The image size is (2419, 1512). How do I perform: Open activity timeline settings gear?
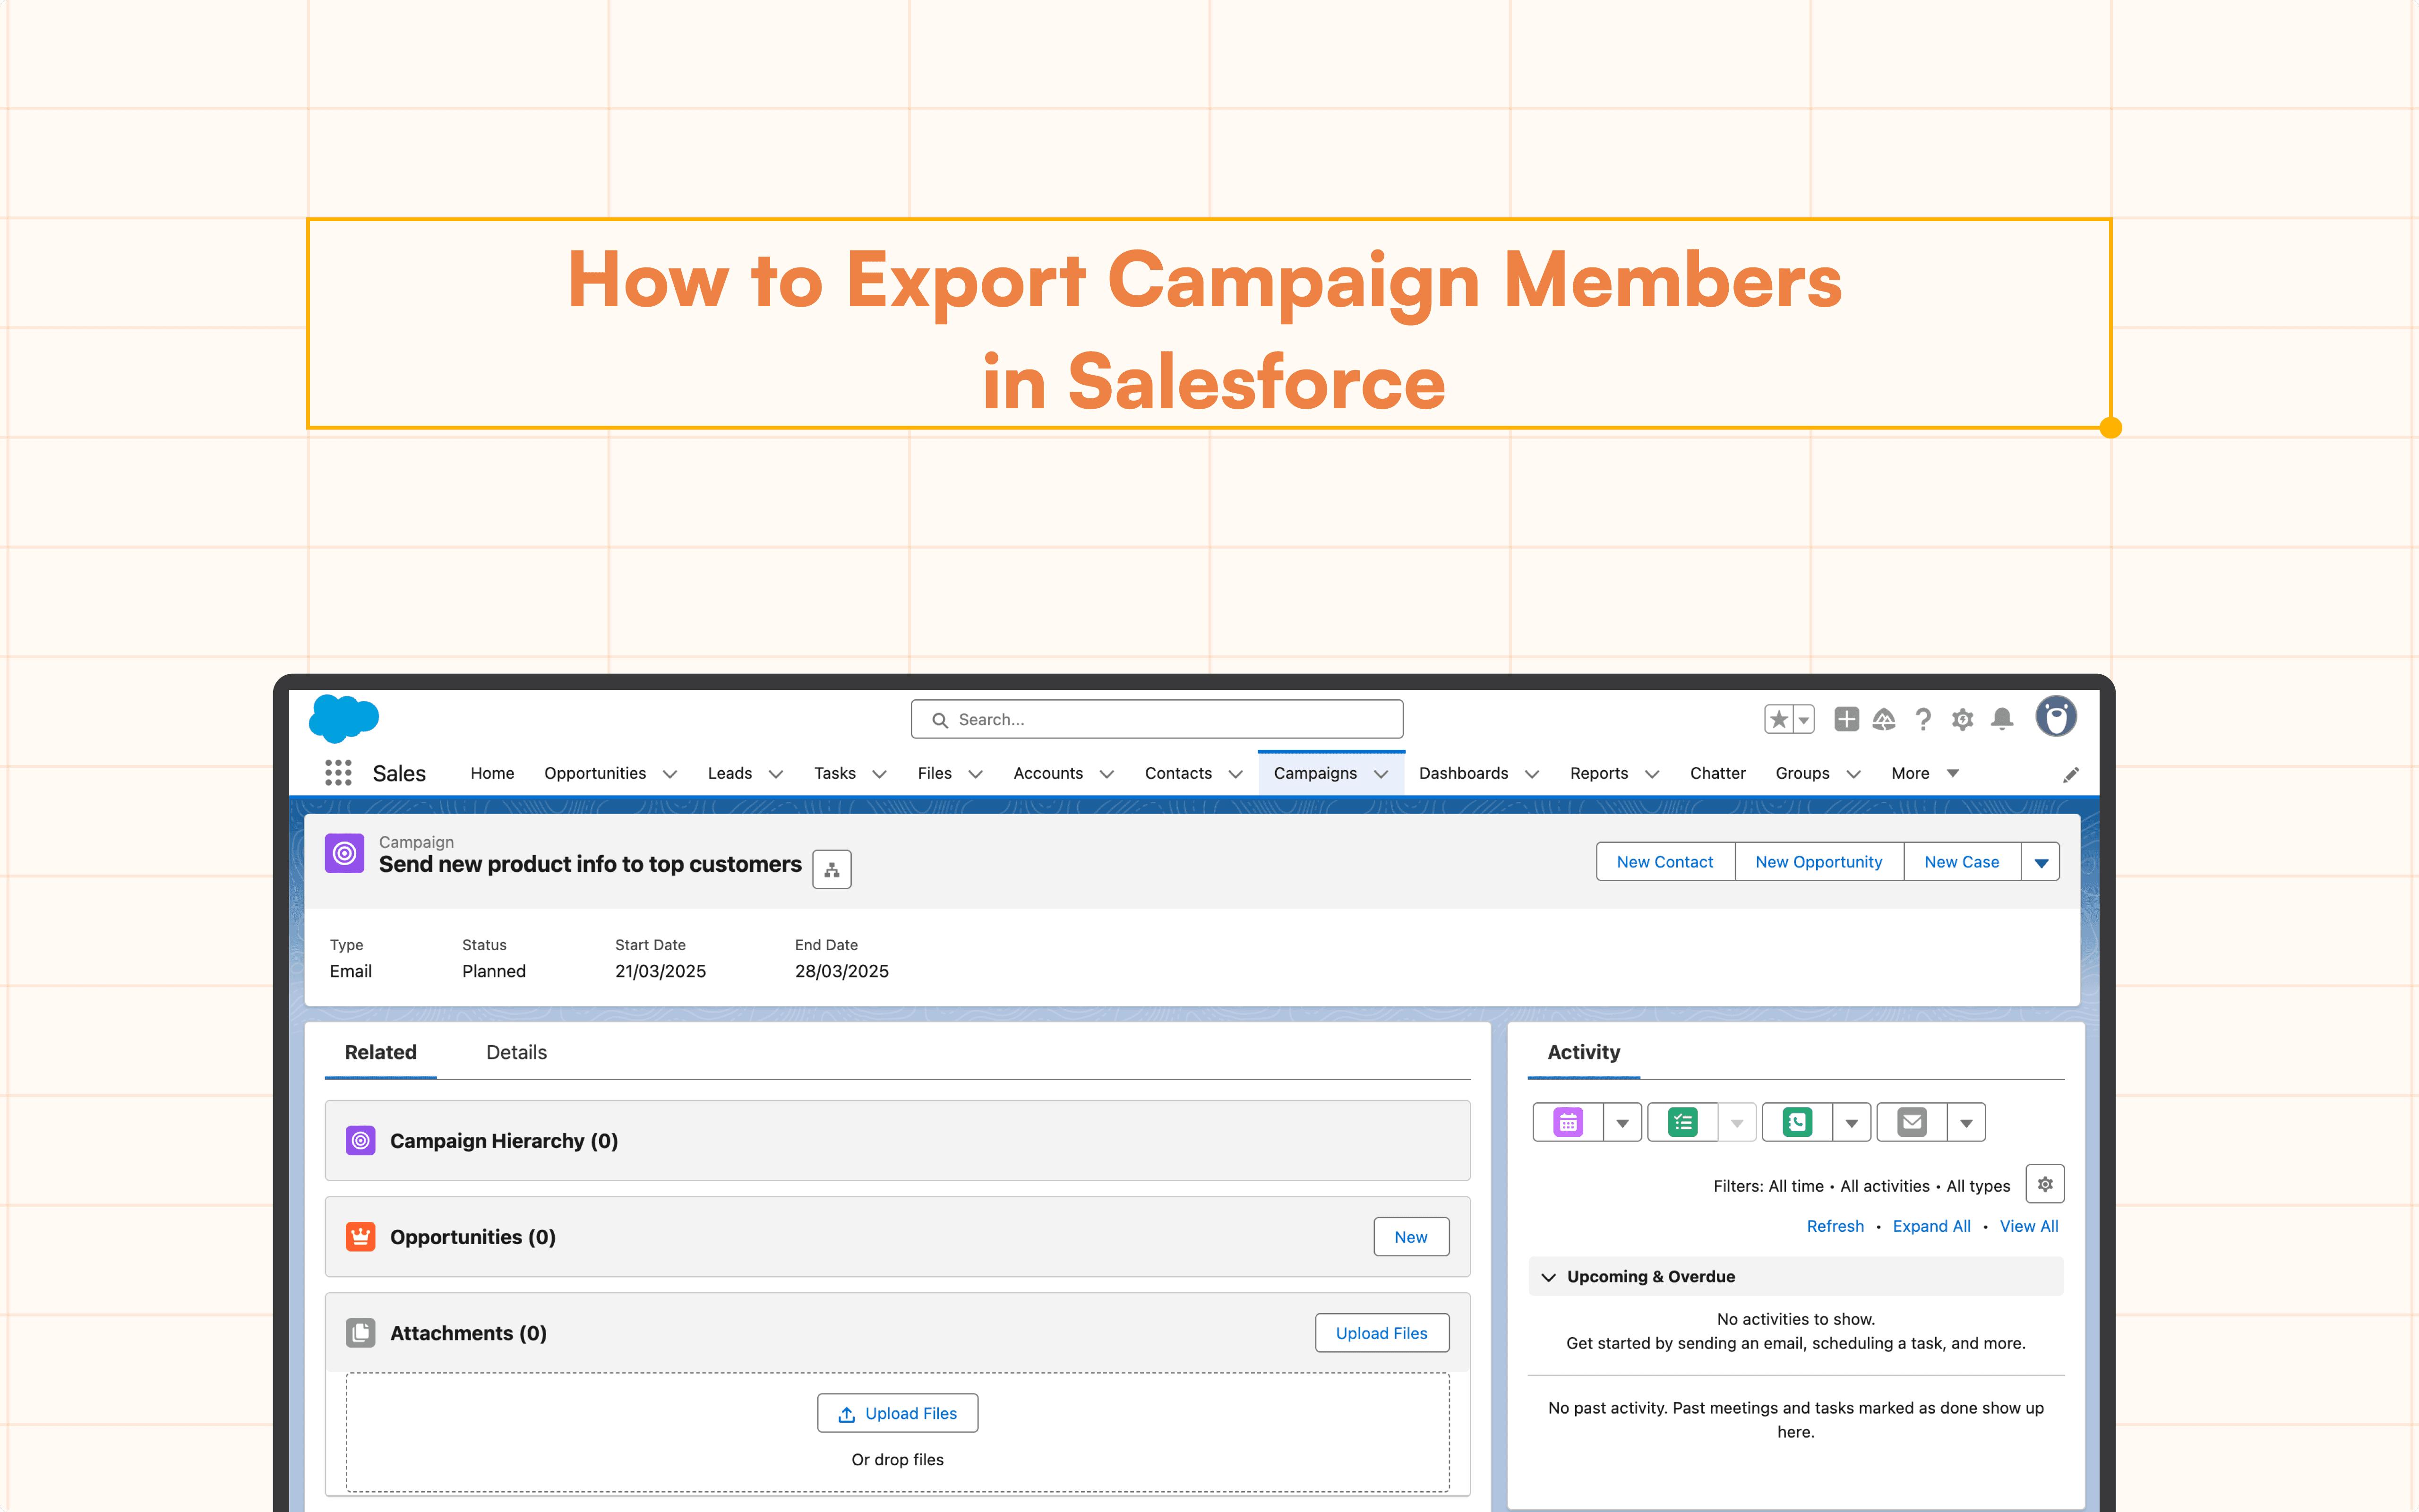click(2045, 1184)
